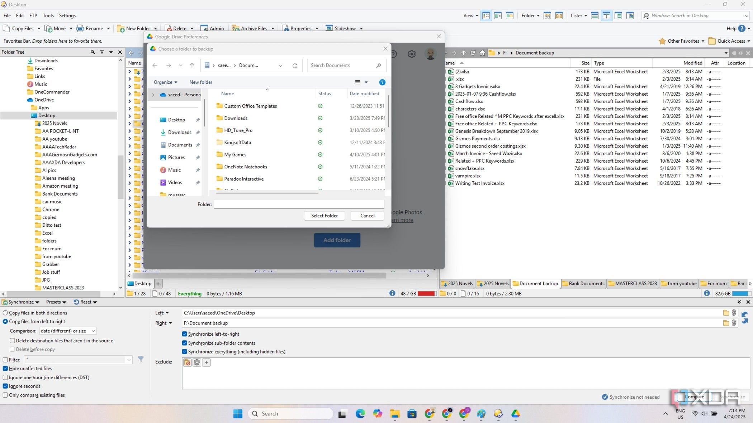Open Google Drive from the taskbar
Image resolution: width=753 pixels, height=423 pixels.
[516, 414]
